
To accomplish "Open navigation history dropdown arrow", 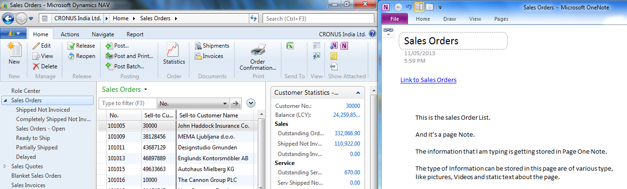I will coord(31,19).
